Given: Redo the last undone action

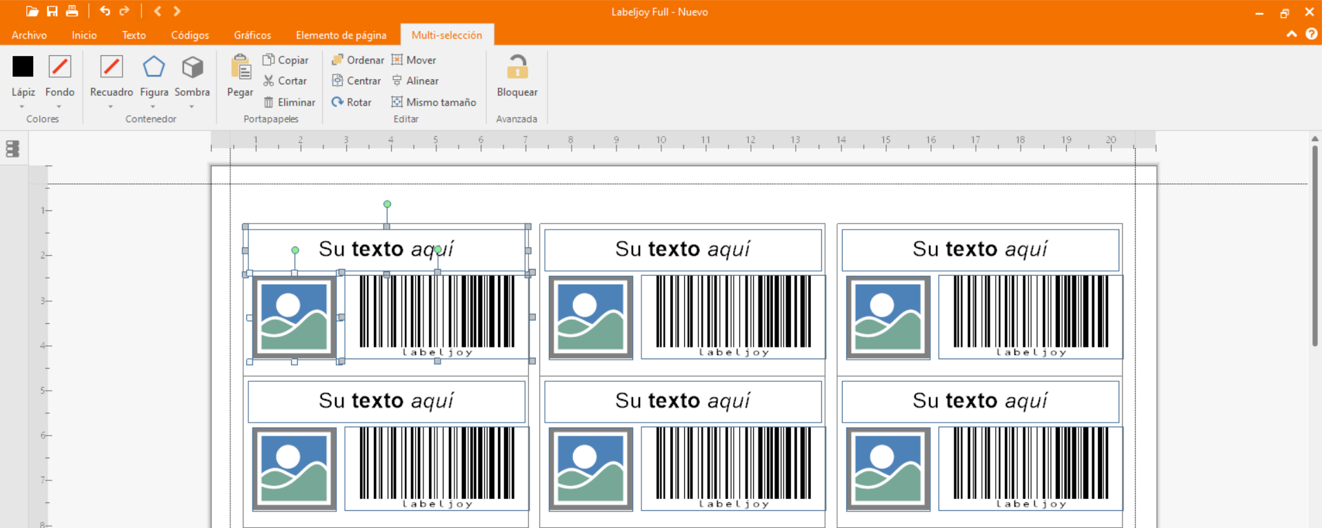Looking at the screenshot, I should coord(124,11).
